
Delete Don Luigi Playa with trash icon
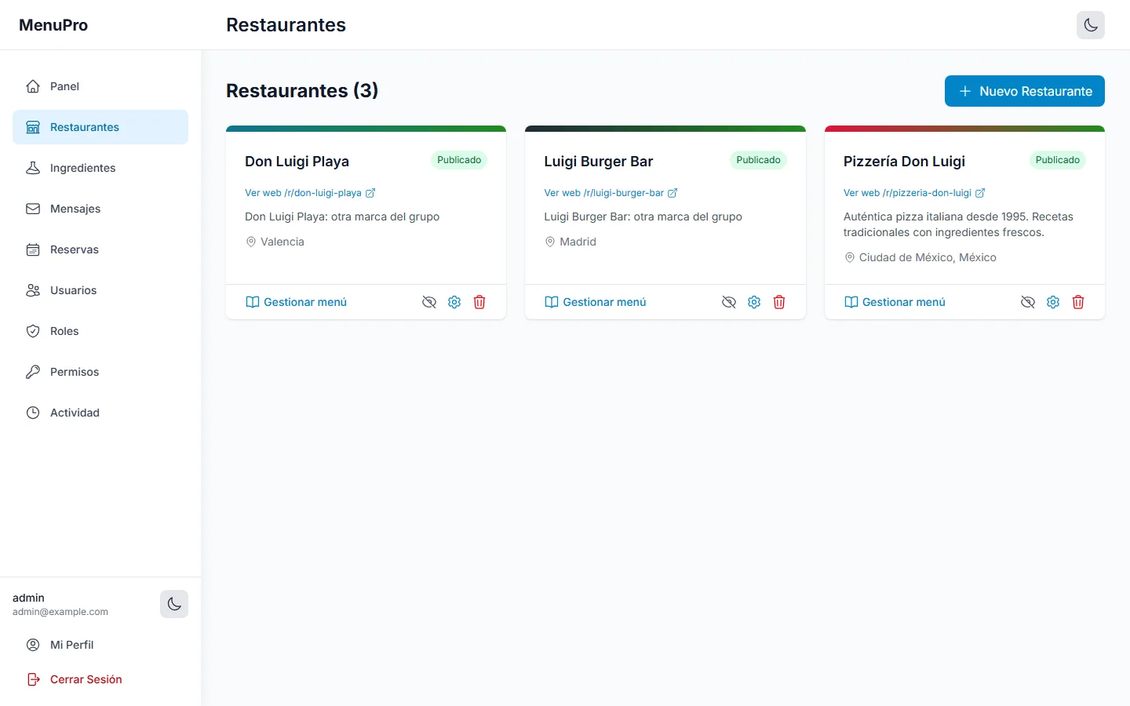[x=479, y=302]
